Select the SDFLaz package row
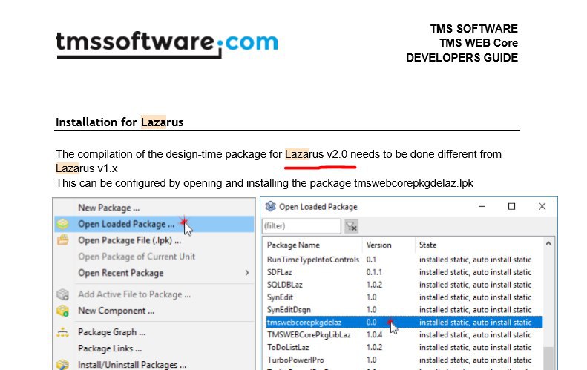This screenshot has height=370, width=587. tap(404, 272)
